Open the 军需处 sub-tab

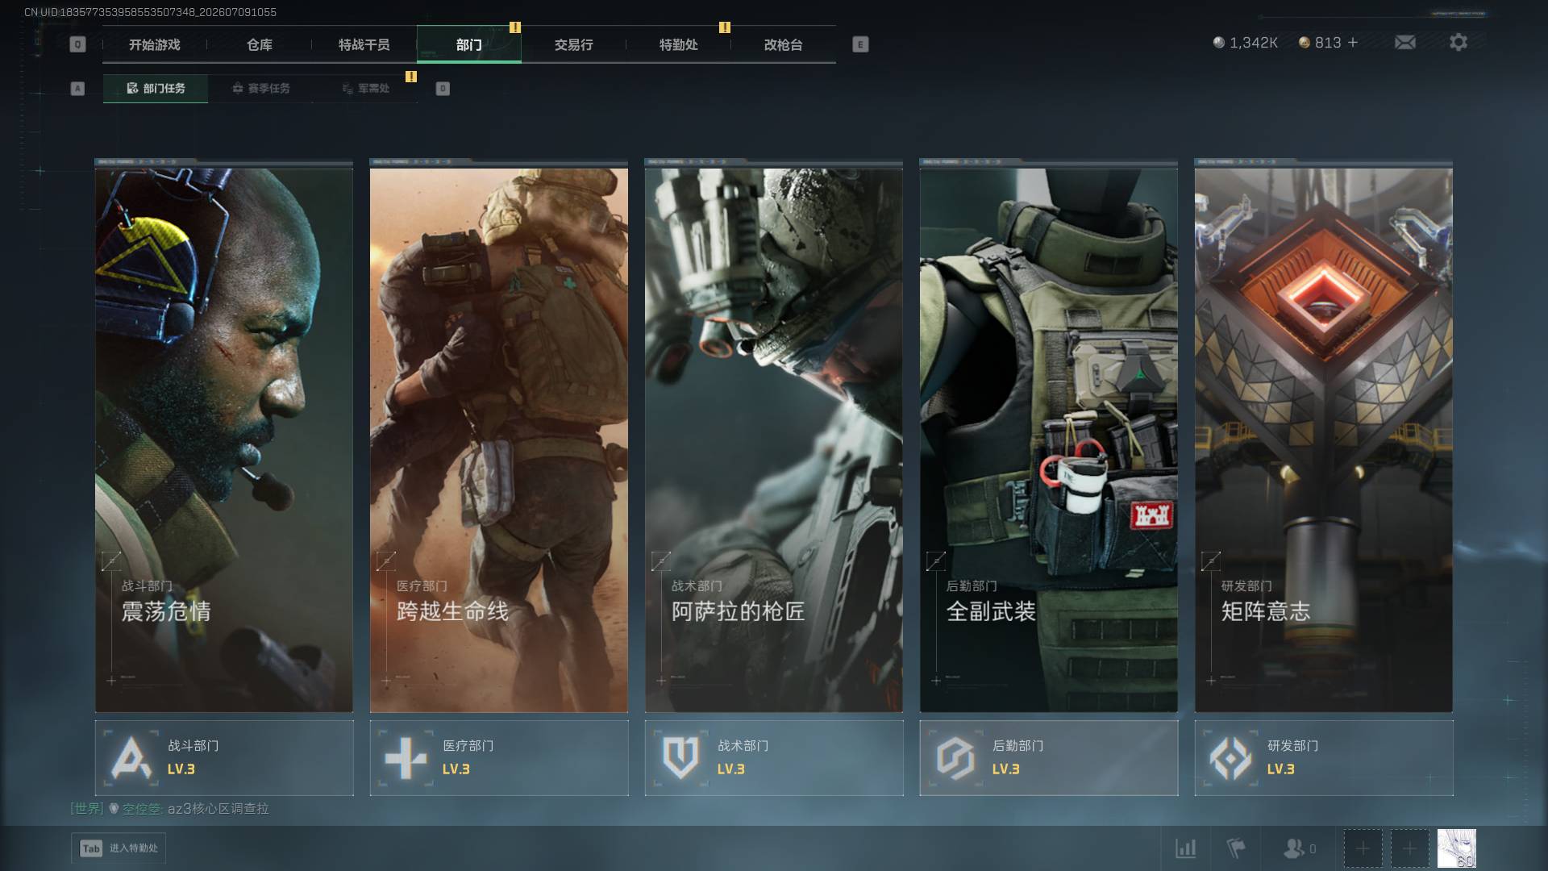click(365, 89)
